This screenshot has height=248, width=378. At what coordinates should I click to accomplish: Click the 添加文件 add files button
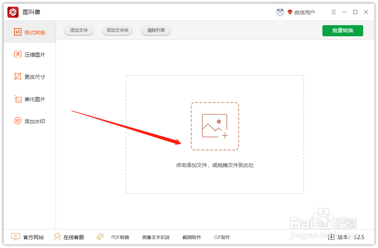pyautogui.click(x=79, y=30)
